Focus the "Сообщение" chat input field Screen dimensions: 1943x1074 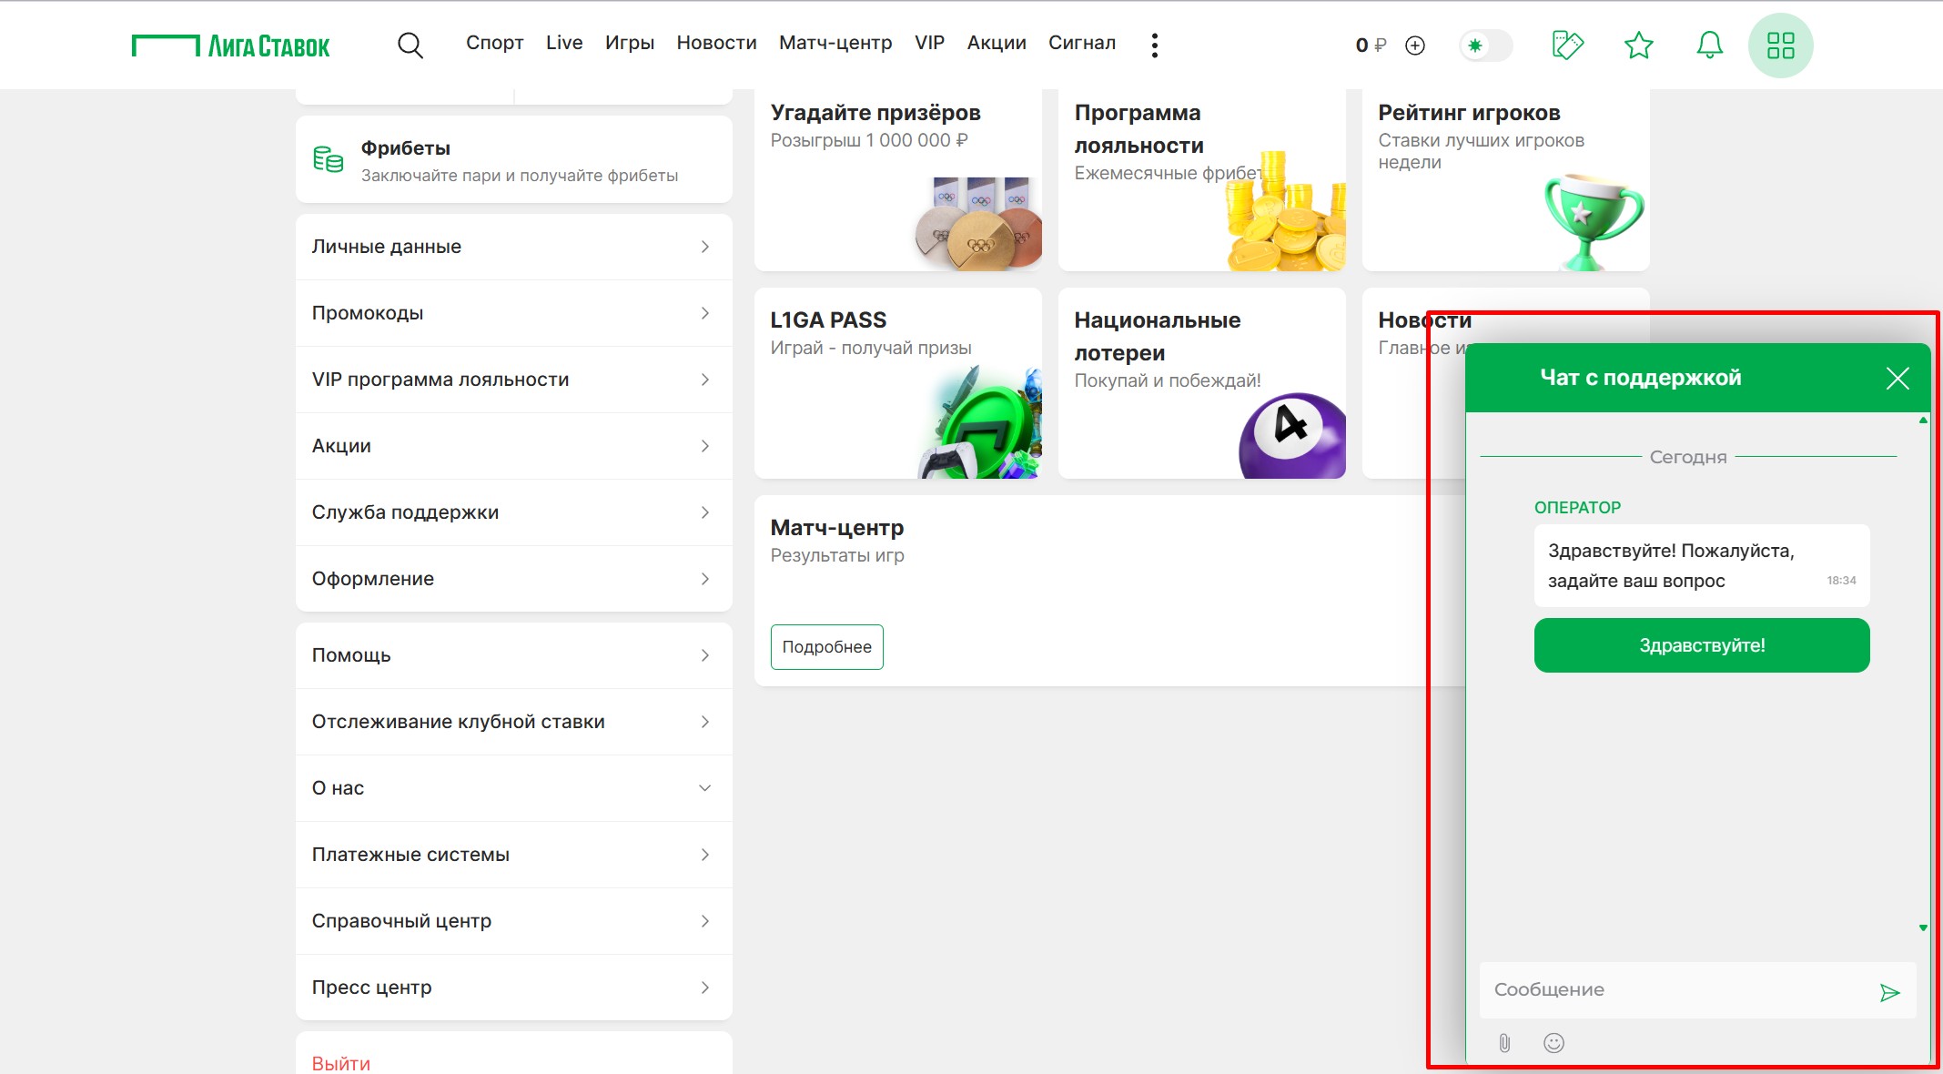point(1675,990)
